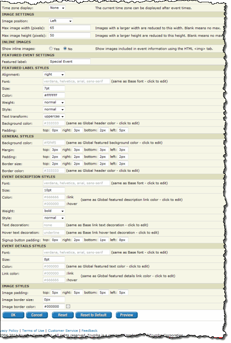Open Event description Style dropdown
The height and width of the screenshot is (343, 231).
(54, 218)
